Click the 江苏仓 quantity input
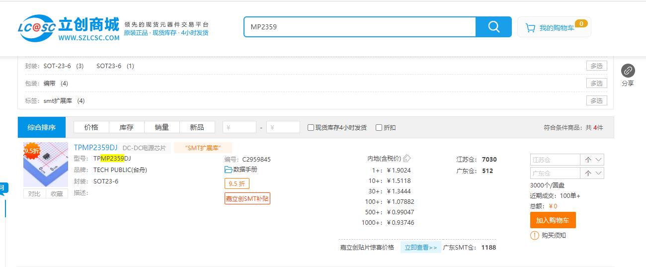The image size is (646, 267). [556, 160]
